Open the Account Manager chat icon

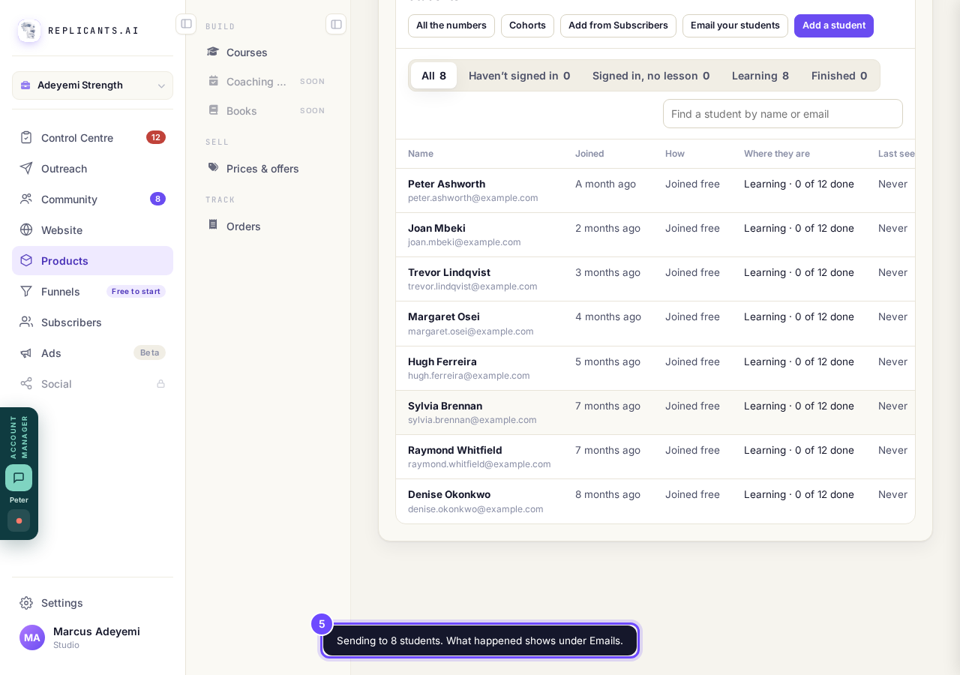[19, 478]
